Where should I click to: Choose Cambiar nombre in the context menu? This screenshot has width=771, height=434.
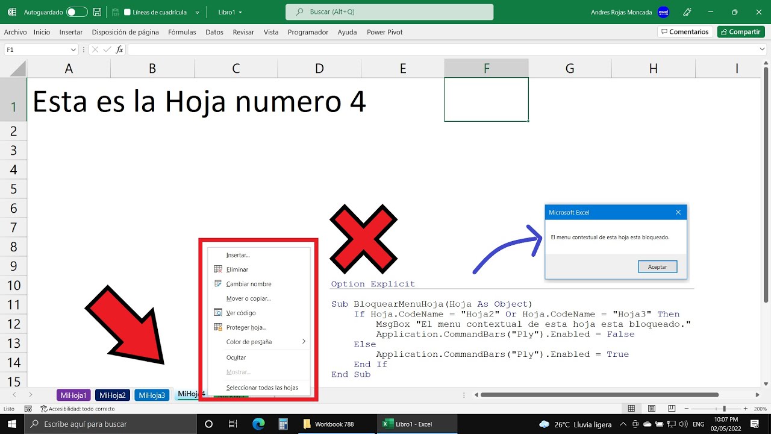click(258, 284)
